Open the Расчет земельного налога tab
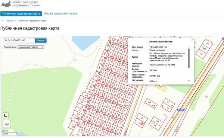 [x=61, y=14]
